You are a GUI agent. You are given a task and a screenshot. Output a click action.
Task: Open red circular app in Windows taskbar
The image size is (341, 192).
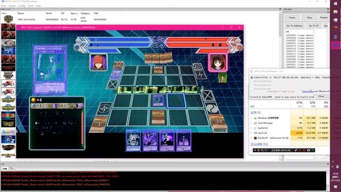pyautogui.click(x=336, y=28)
